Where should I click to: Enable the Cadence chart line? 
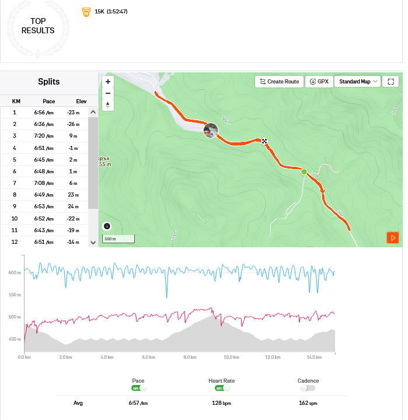pos(308,388)
